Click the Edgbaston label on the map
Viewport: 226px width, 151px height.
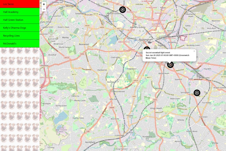click(132, 69)
